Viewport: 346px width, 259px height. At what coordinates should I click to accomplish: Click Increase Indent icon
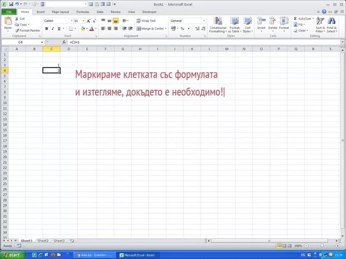[131, 28]
